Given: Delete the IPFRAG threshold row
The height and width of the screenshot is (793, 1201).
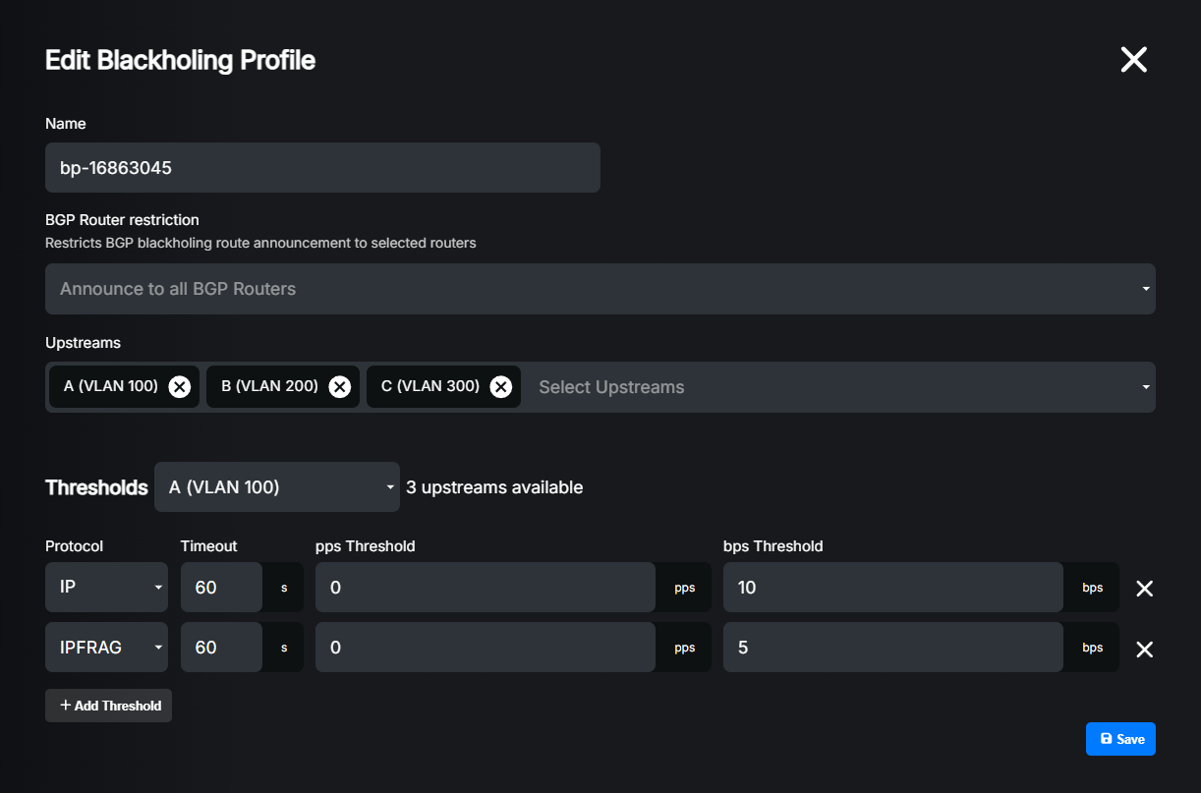Looking at the screenshot, I should [x=1144, y=650].
